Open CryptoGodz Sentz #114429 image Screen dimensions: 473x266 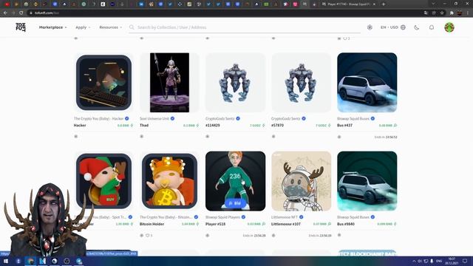pos(235,82)
